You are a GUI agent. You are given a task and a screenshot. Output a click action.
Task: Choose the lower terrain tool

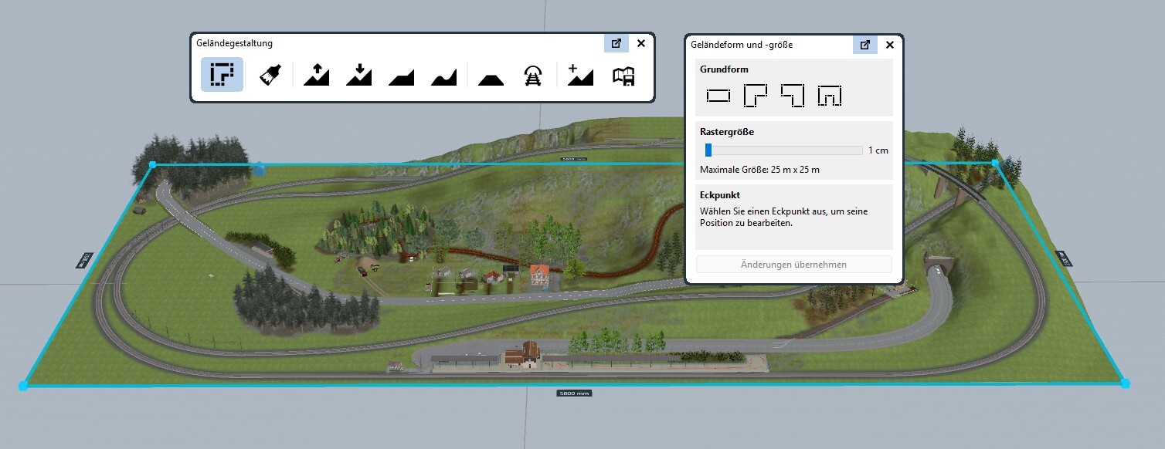(359, 75)
